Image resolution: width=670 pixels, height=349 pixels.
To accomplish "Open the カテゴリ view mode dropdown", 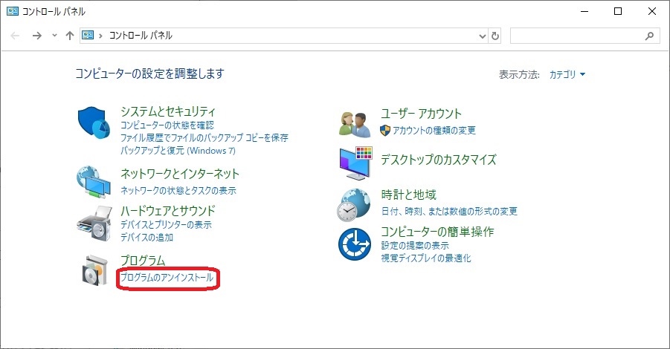I will (567, 75).
